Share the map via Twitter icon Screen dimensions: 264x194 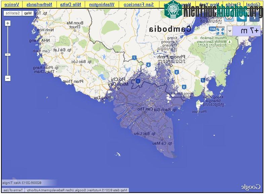point(242,18)
